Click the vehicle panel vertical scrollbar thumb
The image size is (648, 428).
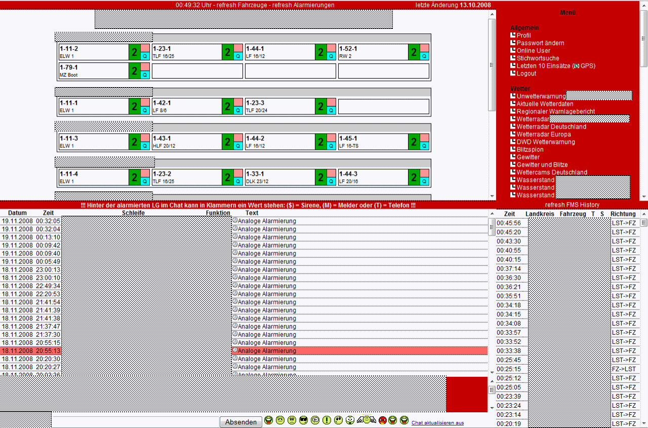492,65
